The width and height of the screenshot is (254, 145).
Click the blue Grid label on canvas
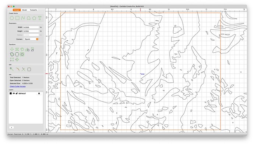point(143,74)
